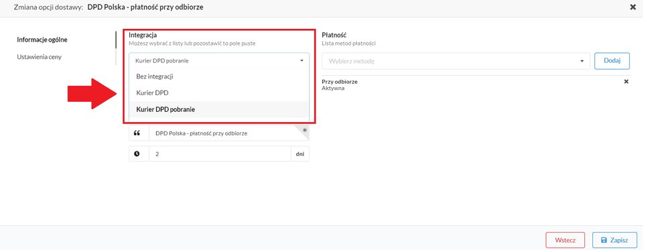Choose Kurier DPD from the integration list
670x250 pixels.
click(x=219, y=92)
